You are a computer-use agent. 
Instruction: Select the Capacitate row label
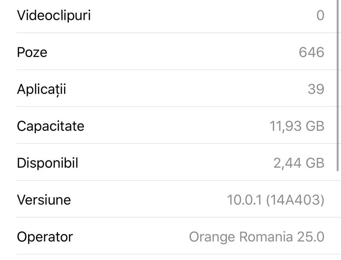[50, 126]
